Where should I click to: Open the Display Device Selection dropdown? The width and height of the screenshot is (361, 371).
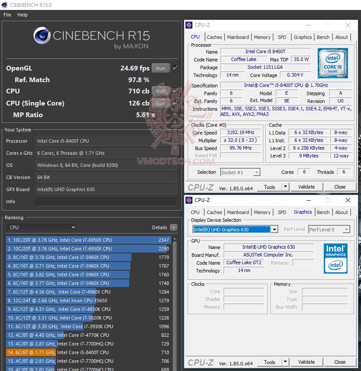[235, 229]
